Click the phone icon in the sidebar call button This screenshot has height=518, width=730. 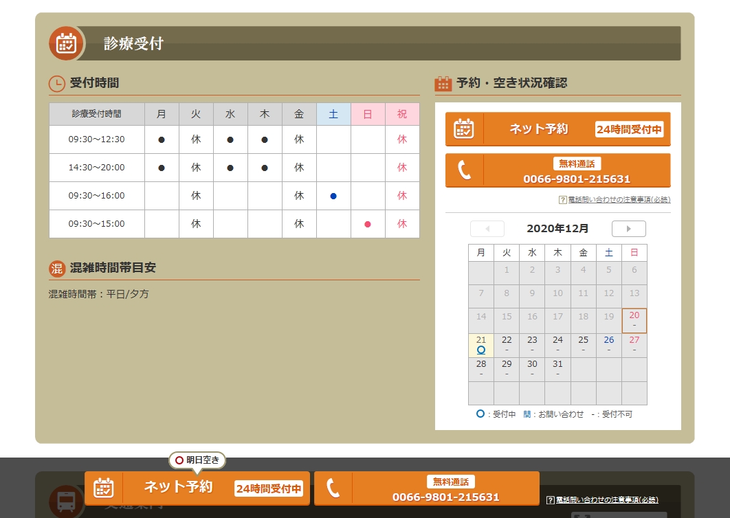tap(465, 170)
